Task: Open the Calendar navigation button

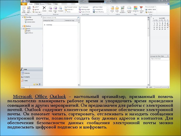Action: tap(32, 73)
